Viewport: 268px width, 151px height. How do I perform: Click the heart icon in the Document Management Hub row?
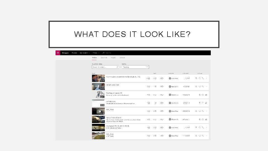[x=155, y=103]
